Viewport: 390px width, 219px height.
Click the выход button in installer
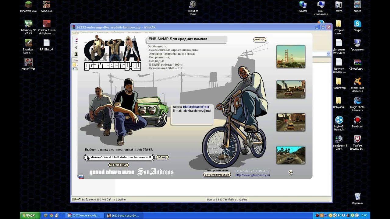pos(260,40)
